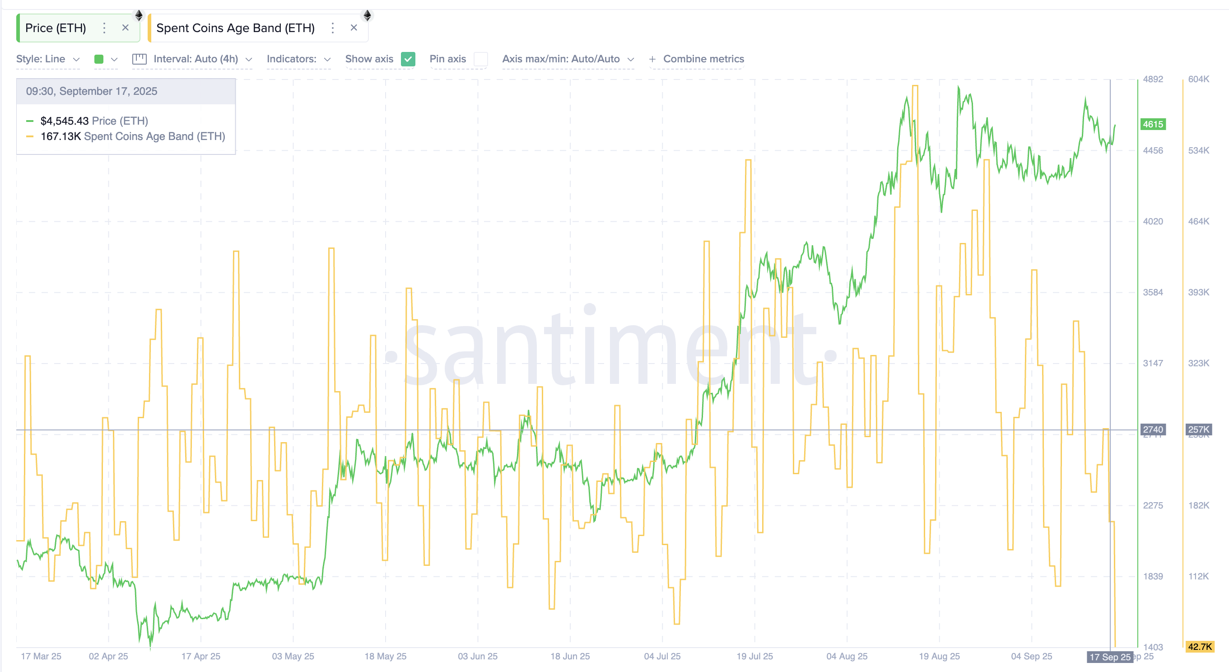This screenshot has width=1229, height=672.
Task: Click the plus icon next to Combine metrics
Action: (652, 59)
